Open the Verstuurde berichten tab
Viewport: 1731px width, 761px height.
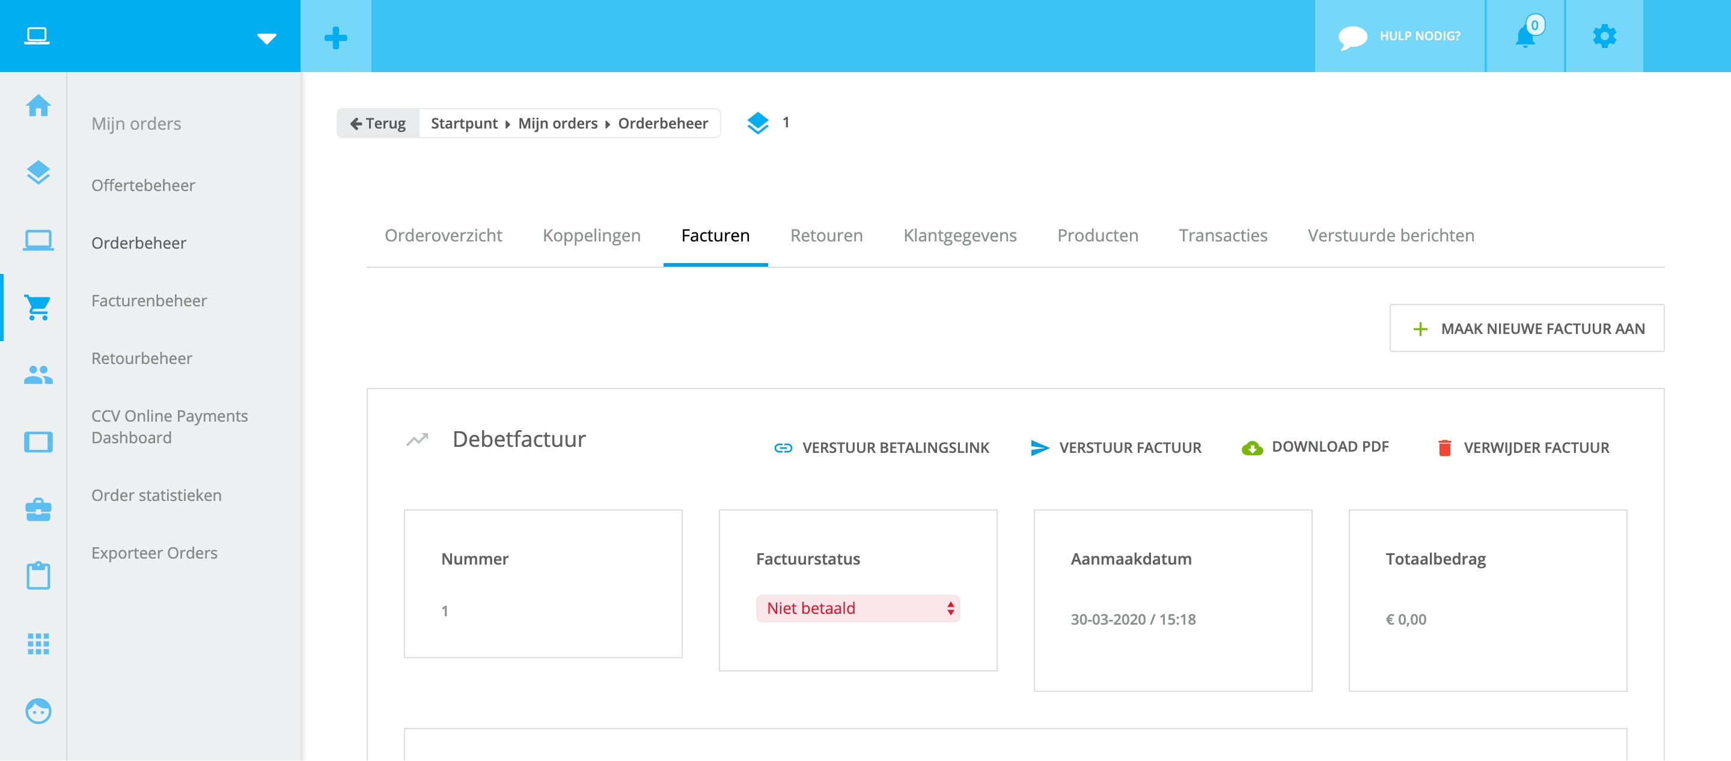coord(1391,236)
